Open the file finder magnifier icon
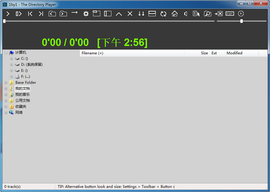This screenshot has height=192, width=270. (x=207, y=14)
